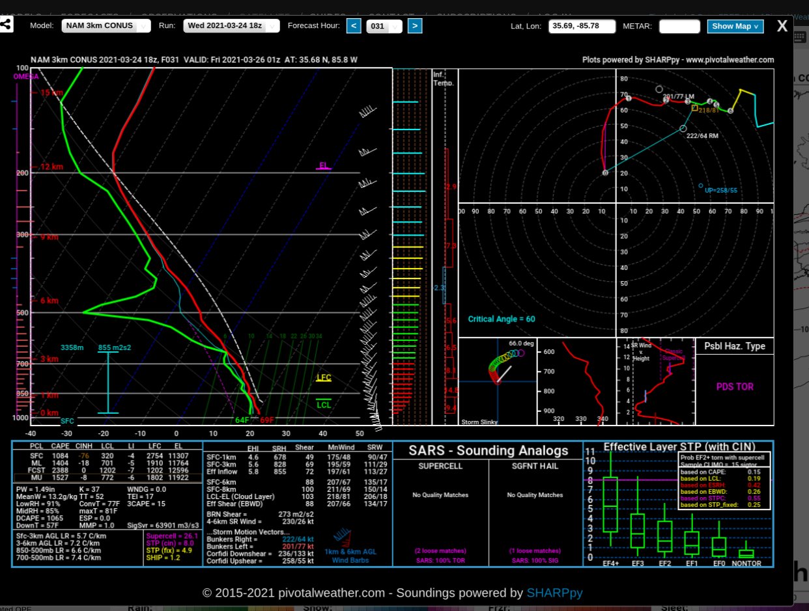Open the Forecast Hour 031 dropdown
This screenshot has width=809, height=611.
point(384,27)
